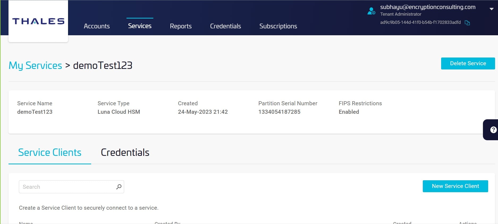Click the Thales logo

coord(38,21)
